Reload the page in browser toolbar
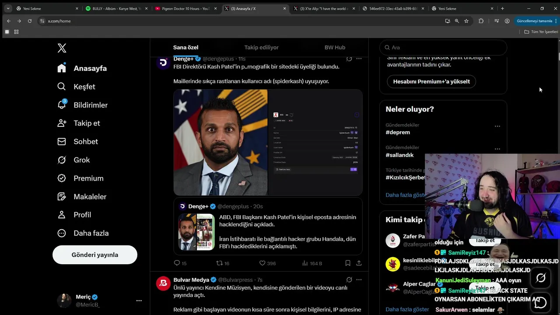560x315 pixels. [30, 21]
